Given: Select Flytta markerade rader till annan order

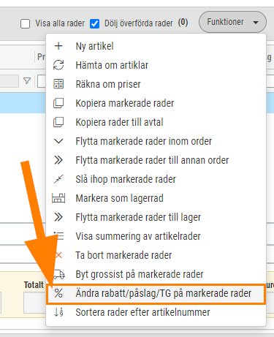Looking at the screenshot, I should tap(156, 160).
